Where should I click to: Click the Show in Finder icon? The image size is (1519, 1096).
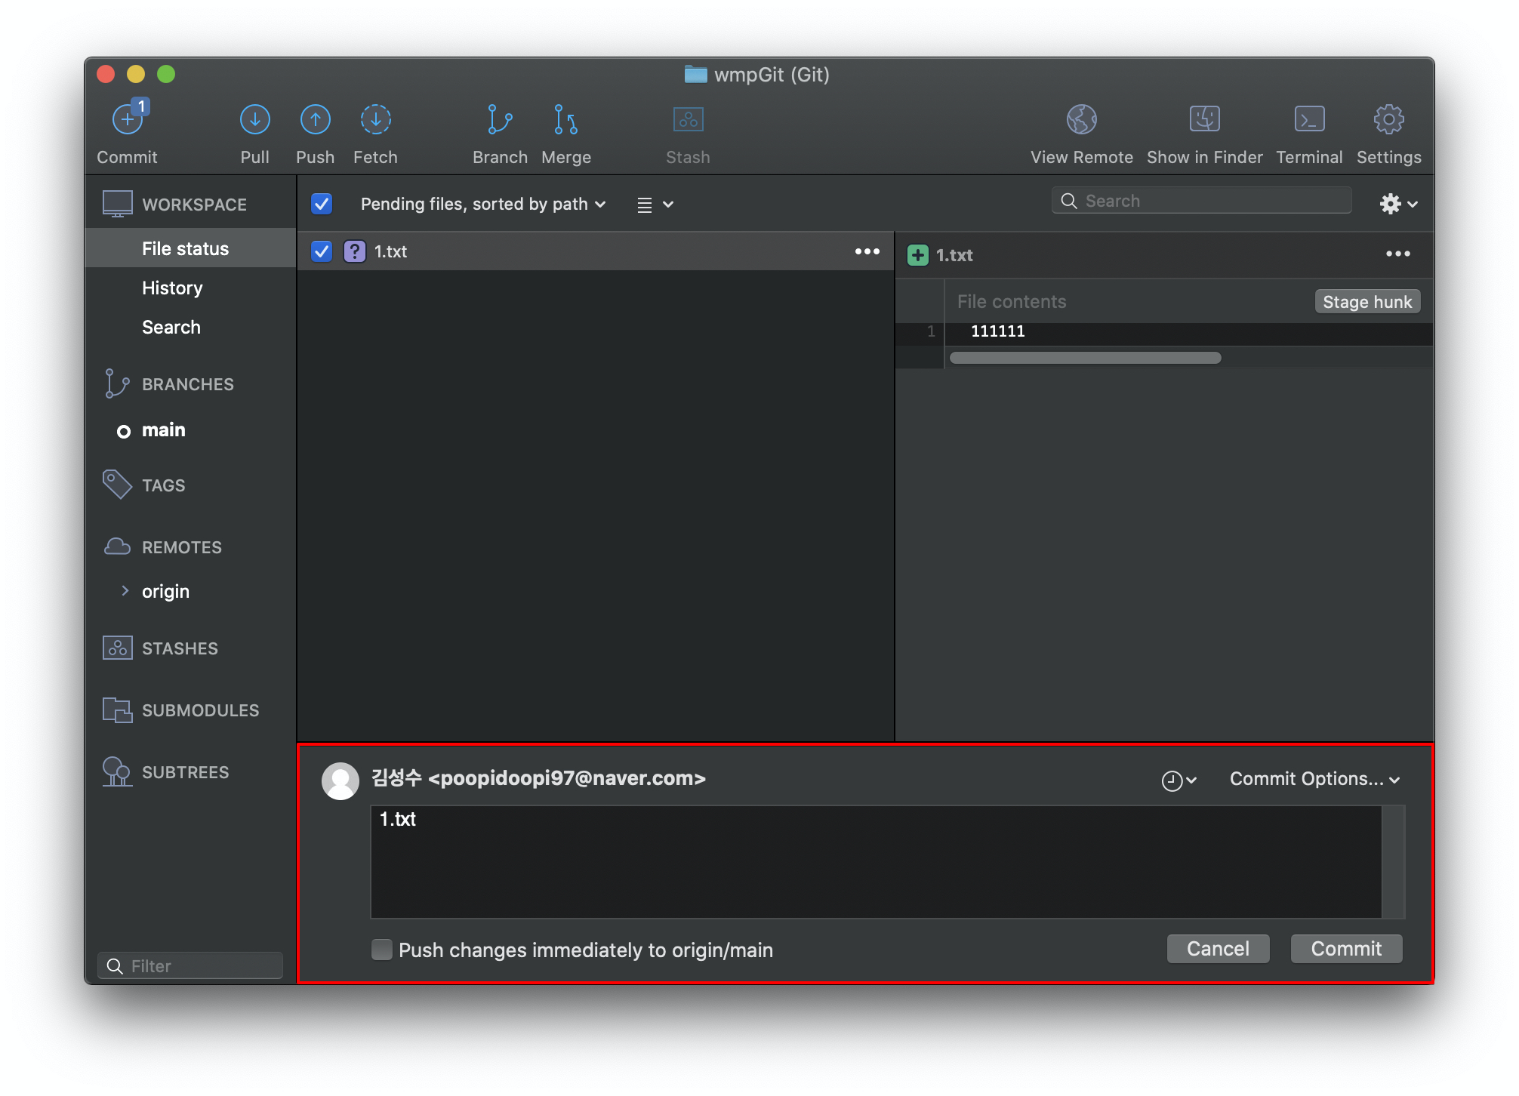coord(1204,120)
